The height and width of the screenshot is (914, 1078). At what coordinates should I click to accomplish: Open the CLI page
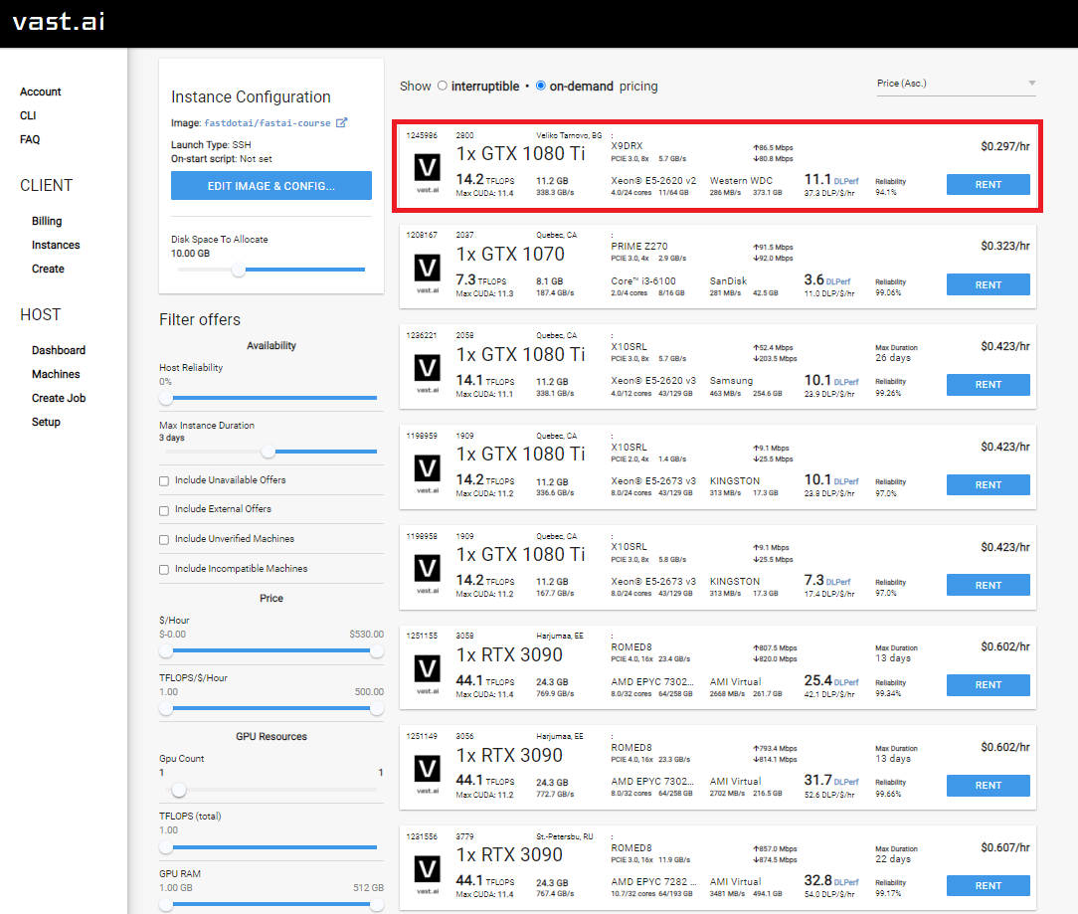28,115
